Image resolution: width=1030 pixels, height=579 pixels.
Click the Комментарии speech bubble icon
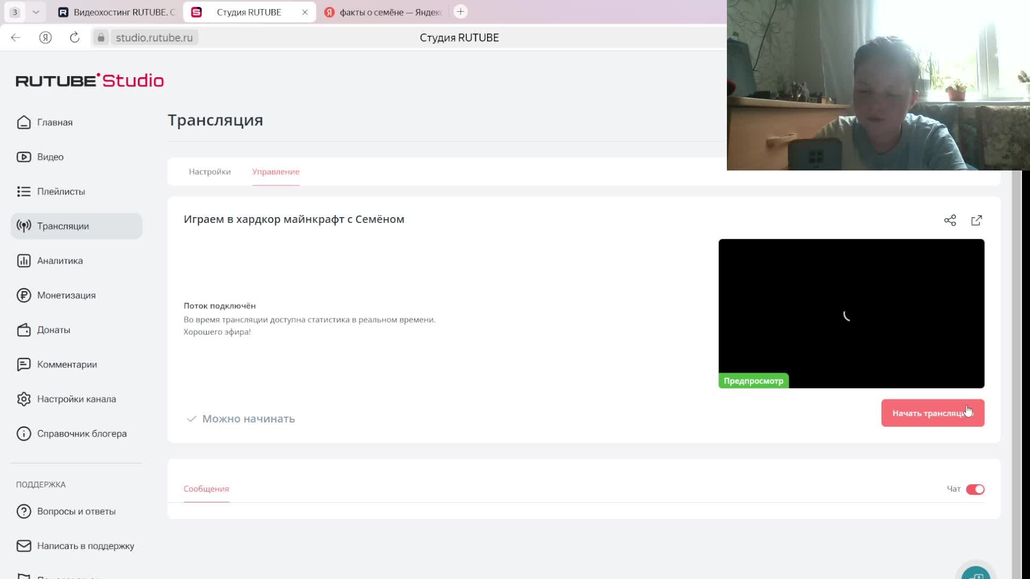click(24, 365)
